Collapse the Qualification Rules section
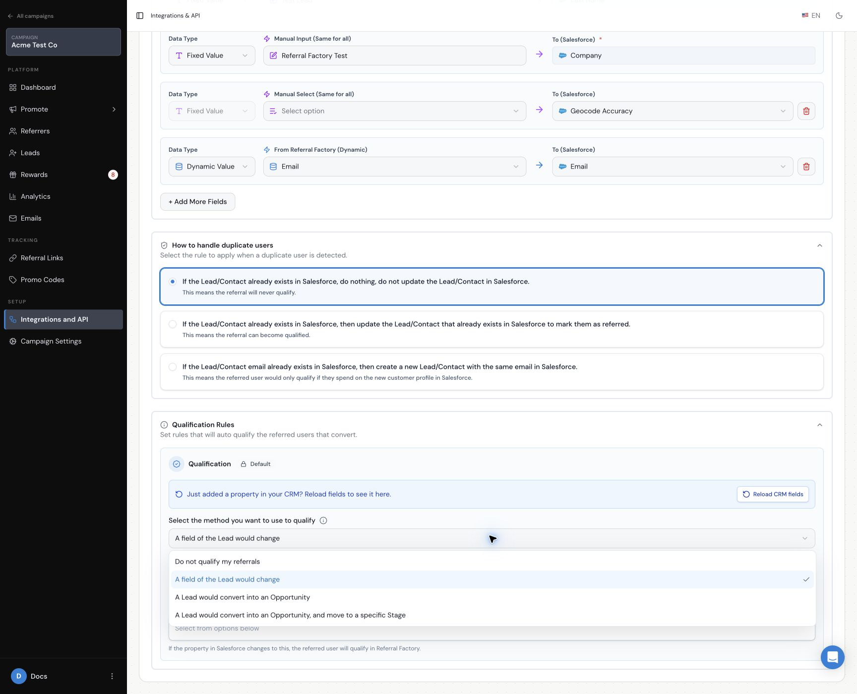 pos(820,425)
